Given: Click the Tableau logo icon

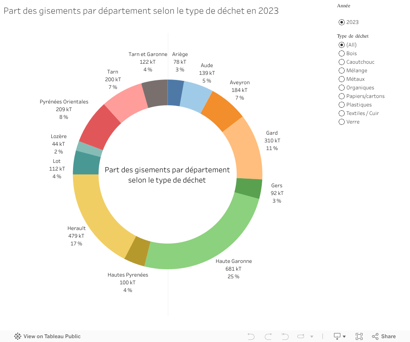Looking at the screenshot, I should pos(18,336).
